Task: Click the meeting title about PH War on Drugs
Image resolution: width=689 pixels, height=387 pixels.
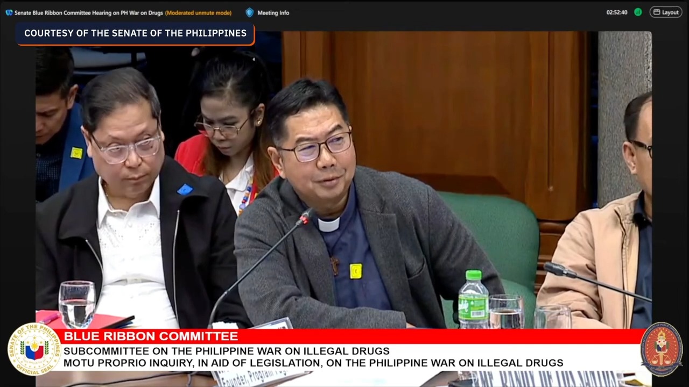Action: pos(88,13)
